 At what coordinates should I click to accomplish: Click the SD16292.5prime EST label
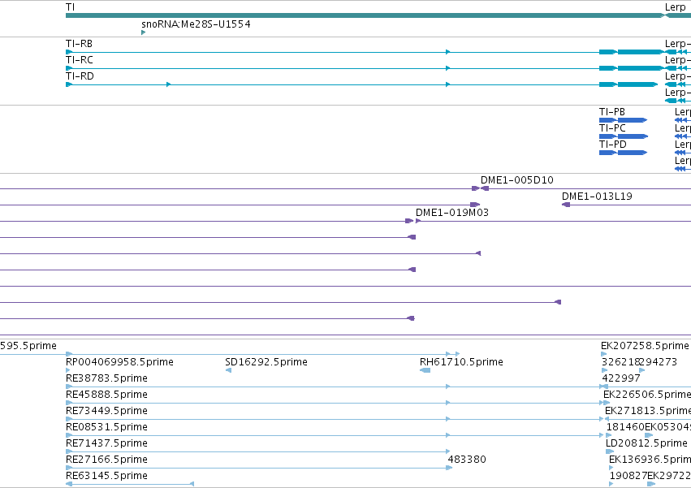click(x=266, y=362)
